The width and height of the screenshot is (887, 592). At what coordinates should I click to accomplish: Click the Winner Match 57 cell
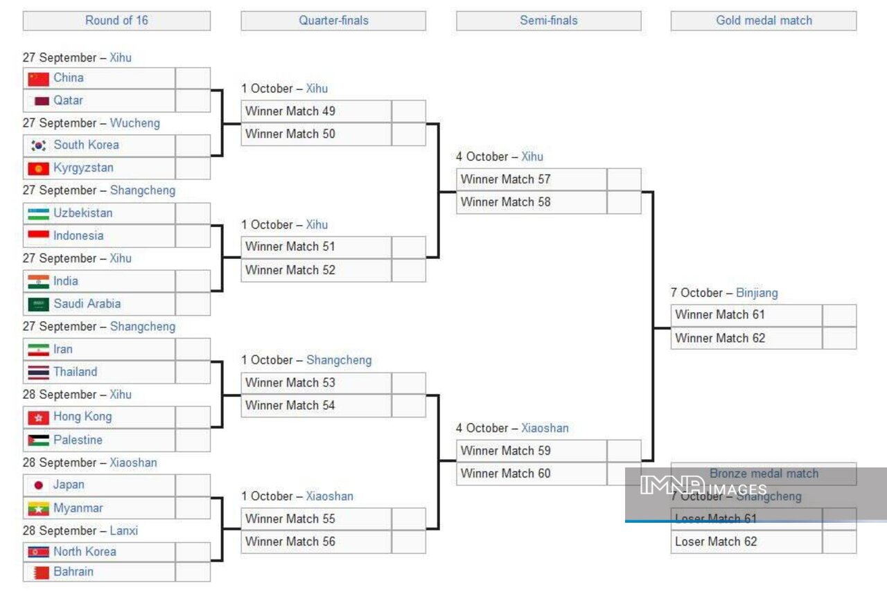click(x=531, y=179)
